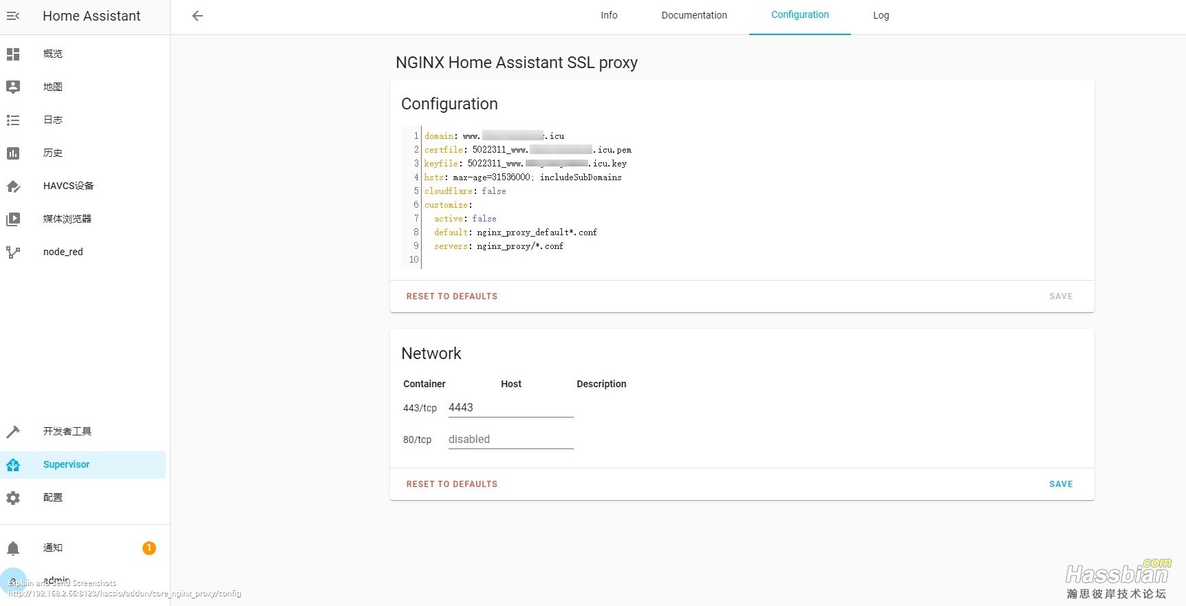Open 历史 in the sidebar
Screen dimensions: 1186x606
[53, 153]
